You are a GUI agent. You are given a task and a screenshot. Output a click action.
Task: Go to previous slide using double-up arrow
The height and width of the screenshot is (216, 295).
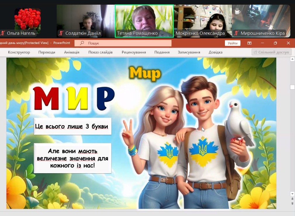(x=292, y=199)
